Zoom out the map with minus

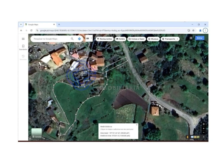204,132
